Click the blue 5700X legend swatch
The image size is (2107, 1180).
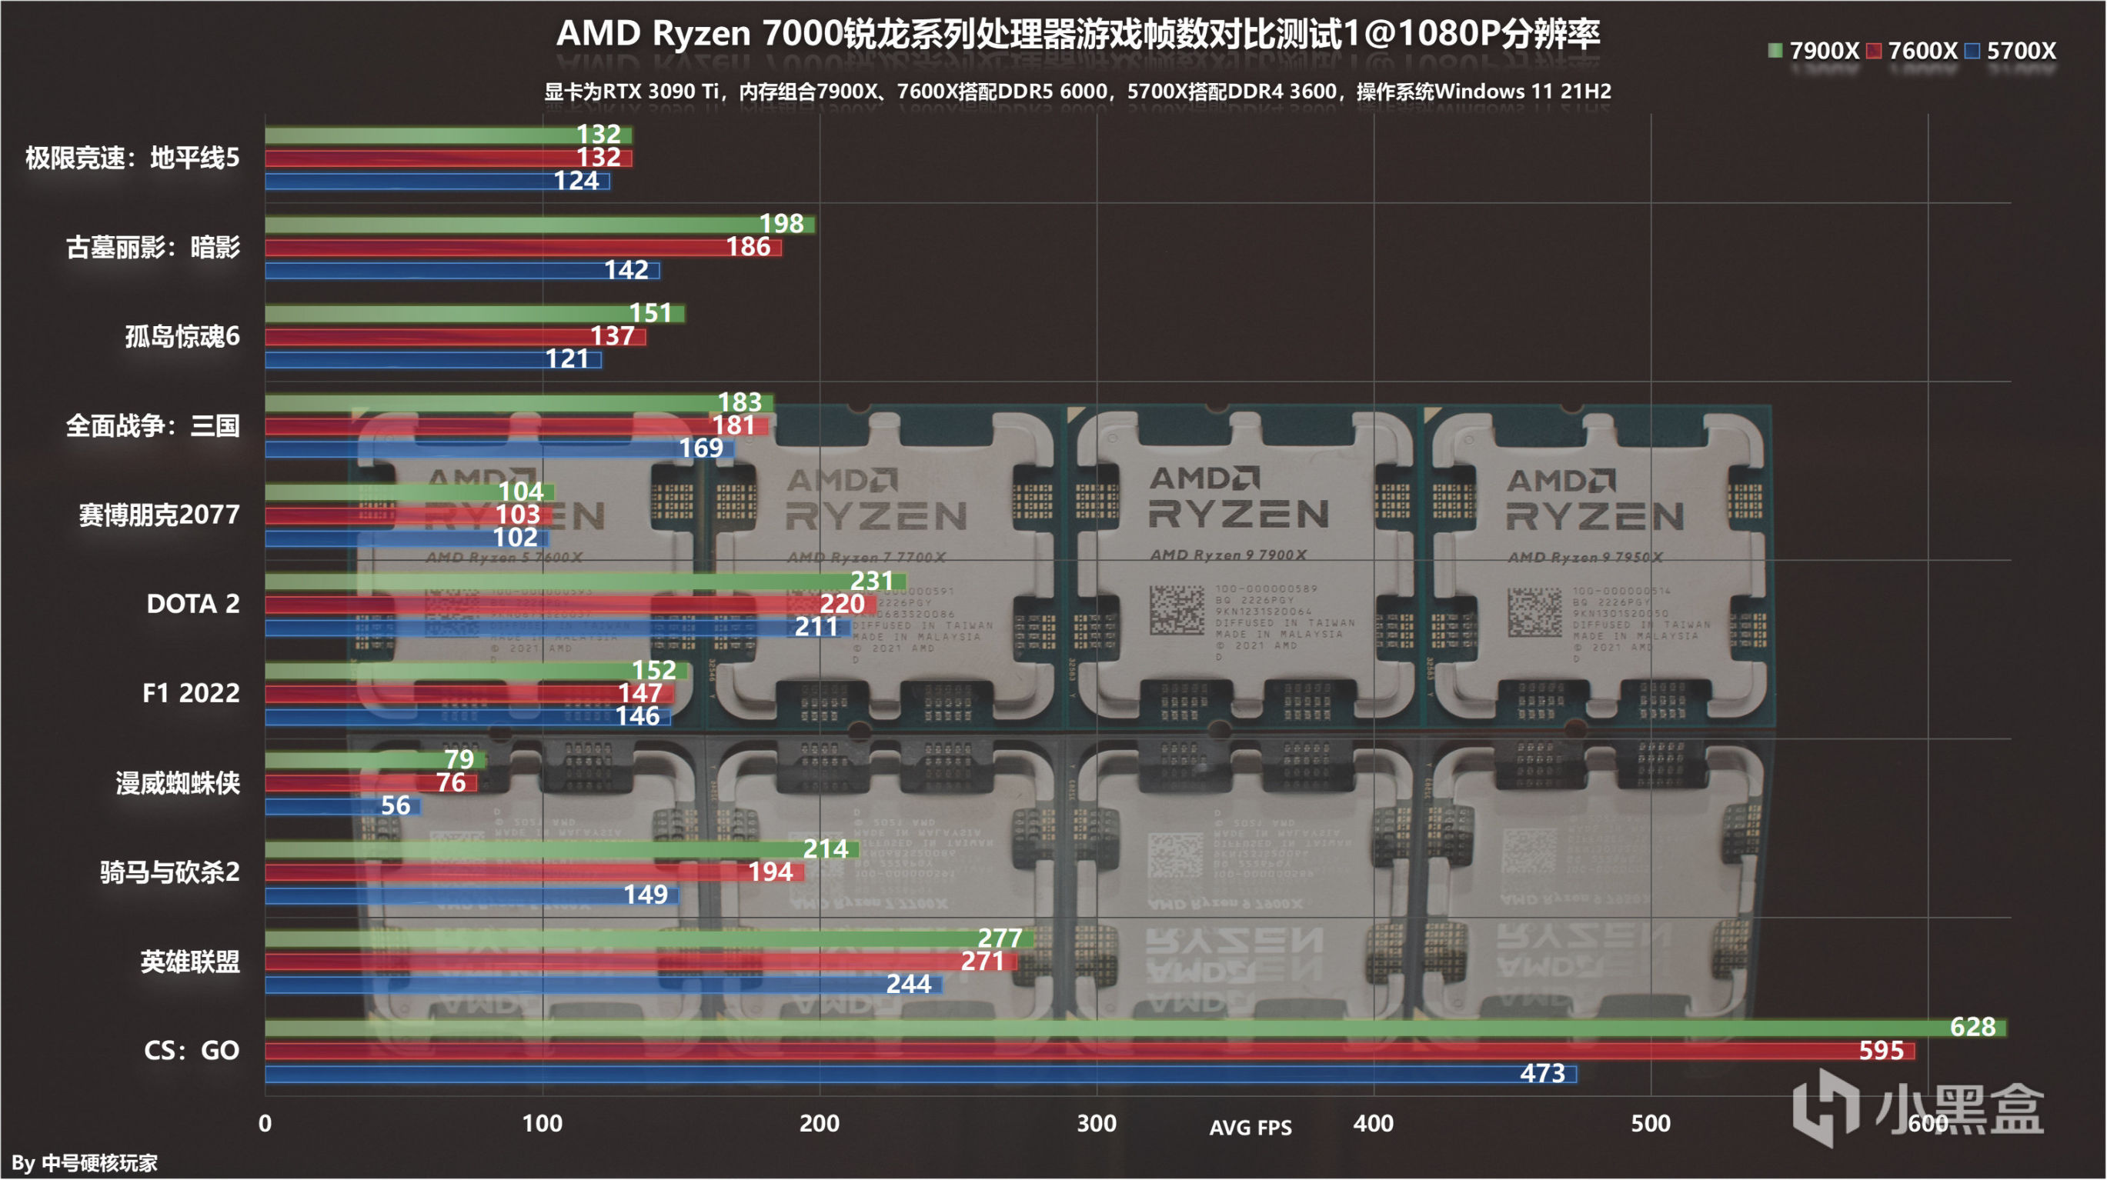point(1973,51)
